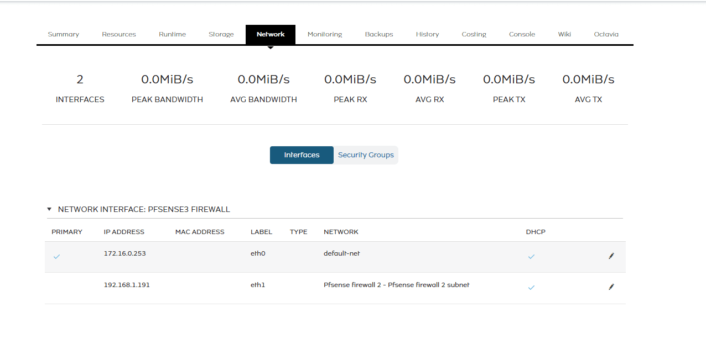Edit the eth1 interface with pencil icon
The width and height of the screenshot is (706, 350).
coord(611,287)
